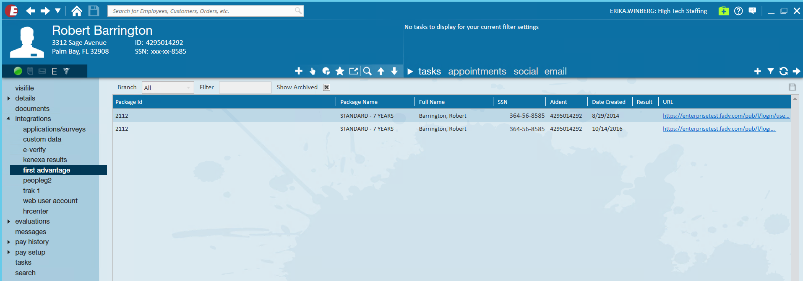This screenshot has height=281, width=803.
Task: Click the green active status indicator
Action: [x=18, y=71]
